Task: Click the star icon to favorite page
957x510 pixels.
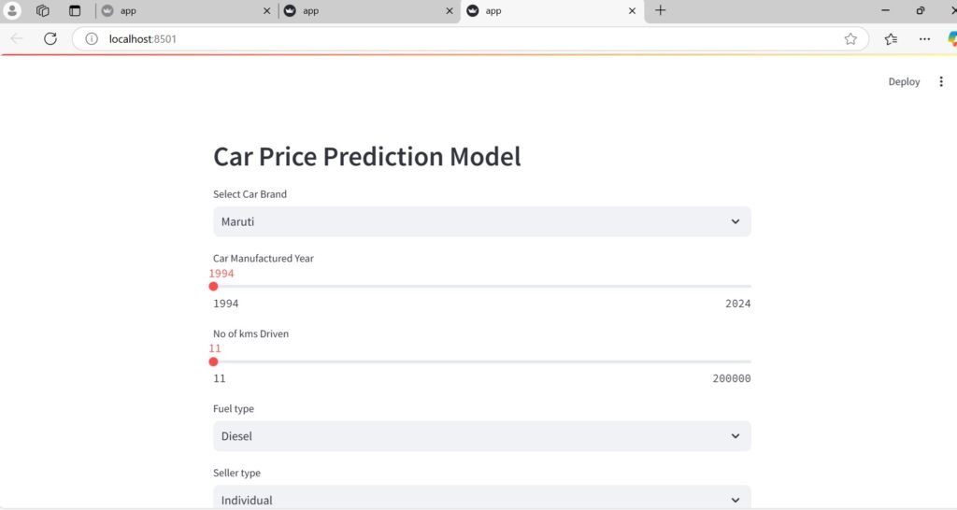Action: (x=850, y=39)
